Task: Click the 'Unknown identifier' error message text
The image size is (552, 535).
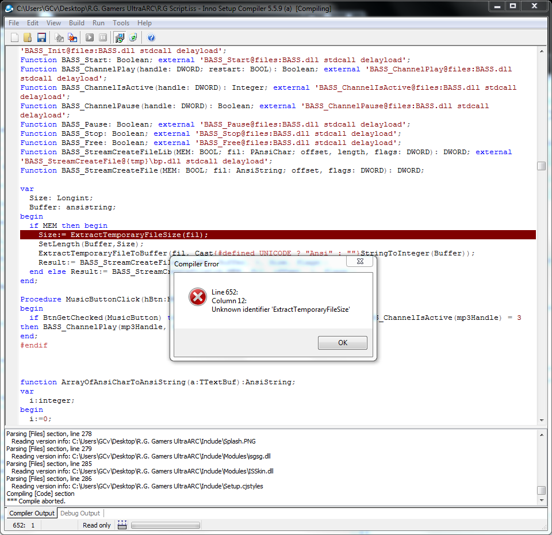Action: [281, 309]
